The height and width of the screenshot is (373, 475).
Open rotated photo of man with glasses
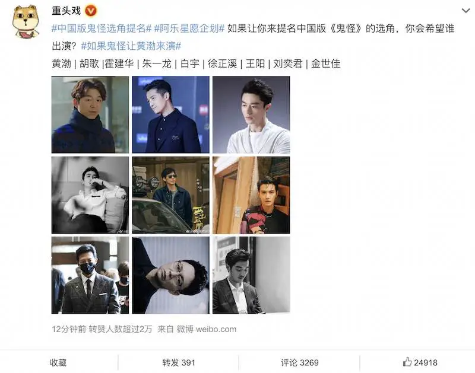pyautogui.click(x=170, y=275)
